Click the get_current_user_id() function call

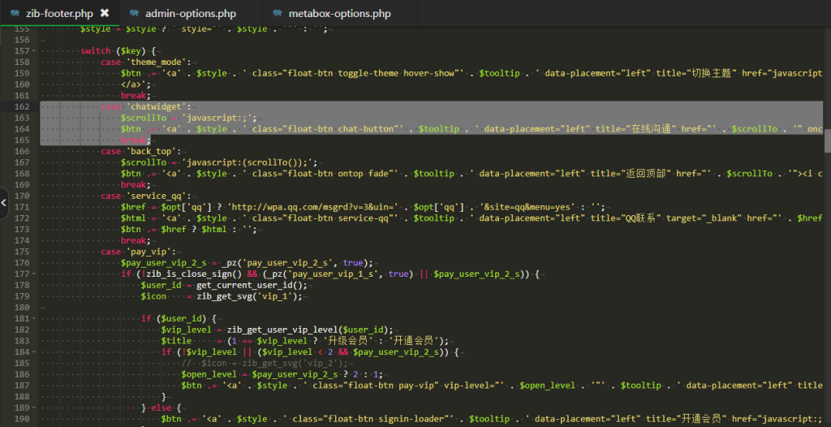[x=252, y=285]
